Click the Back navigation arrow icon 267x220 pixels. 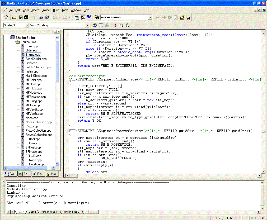coord(157,17)
